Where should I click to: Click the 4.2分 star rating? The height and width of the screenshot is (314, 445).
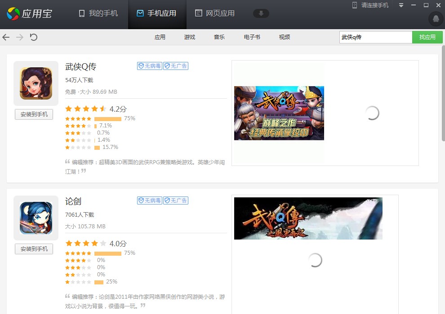click(96, 109)
